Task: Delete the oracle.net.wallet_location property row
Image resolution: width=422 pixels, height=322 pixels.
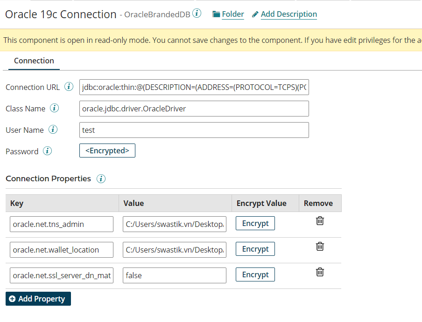Action: [x=320, y=247]
